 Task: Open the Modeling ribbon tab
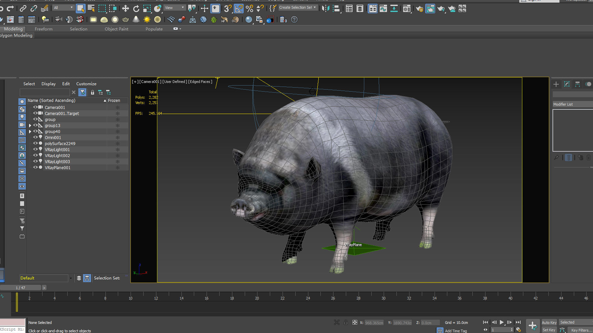click(13, 29)
